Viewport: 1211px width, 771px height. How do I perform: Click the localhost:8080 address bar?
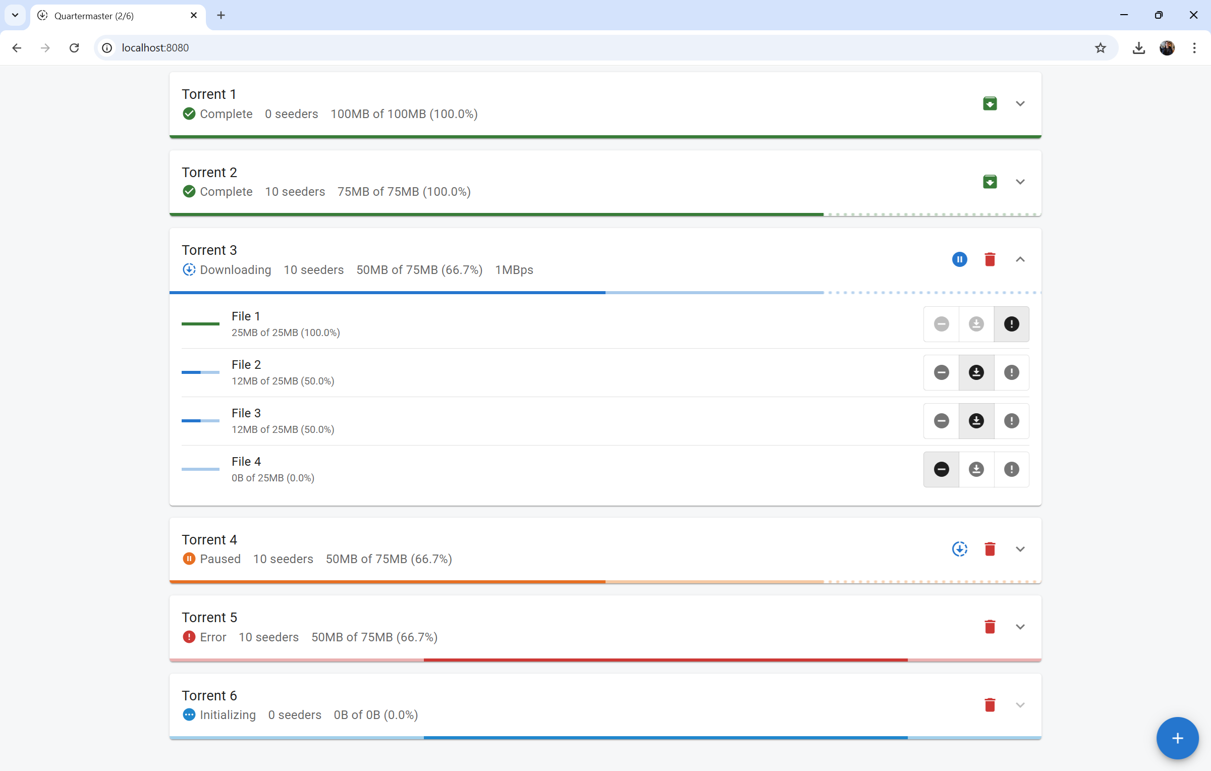(x=606, y=48)
